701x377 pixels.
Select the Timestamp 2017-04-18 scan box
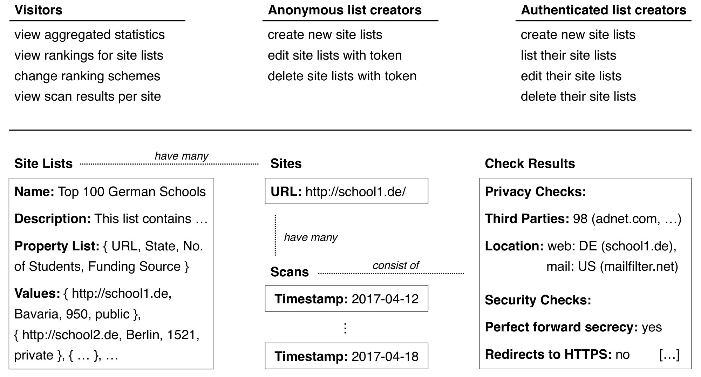[x=346, y=356]
